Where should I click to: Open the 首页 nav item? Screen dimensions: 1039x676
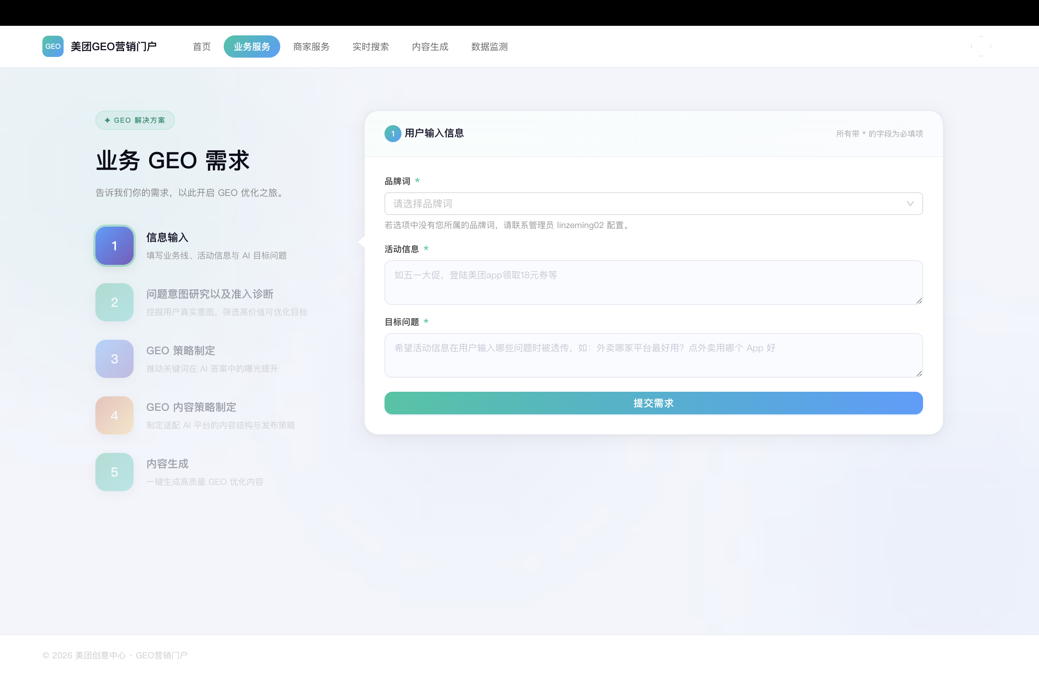202,47
